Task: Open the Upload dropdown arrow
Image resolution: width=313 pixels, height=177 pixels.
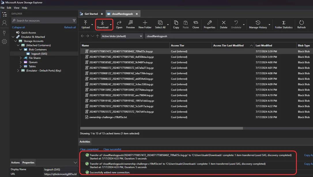Action: pyautogui.click(x=92, y=25)
